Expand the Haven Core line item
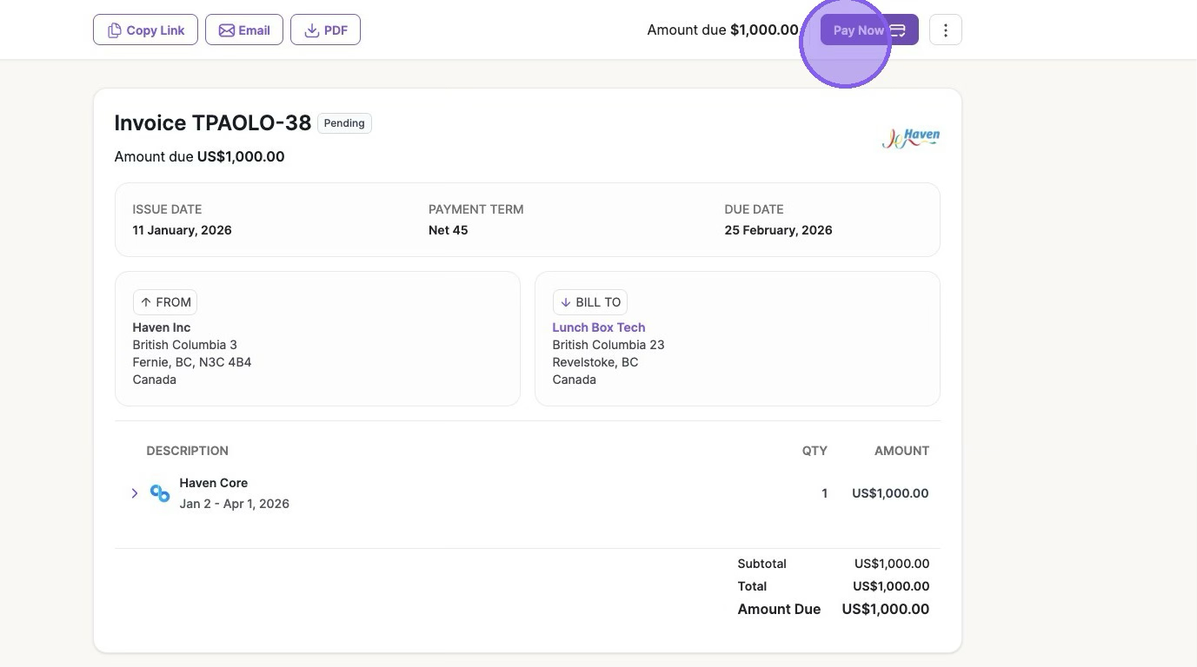Image resolution: width=1197 pixels, height=667 pixels. click(x=135, y=493)
